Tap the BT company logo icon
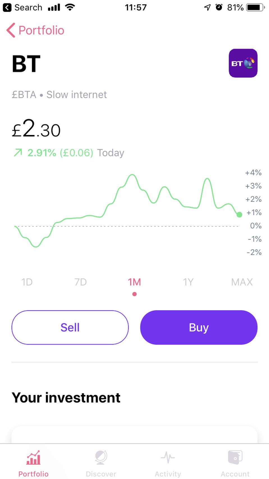 pyautogui.click(x=243, y=63)
